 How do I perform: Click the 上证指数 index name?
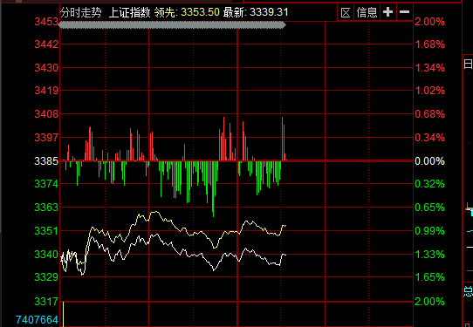[129, 13]
